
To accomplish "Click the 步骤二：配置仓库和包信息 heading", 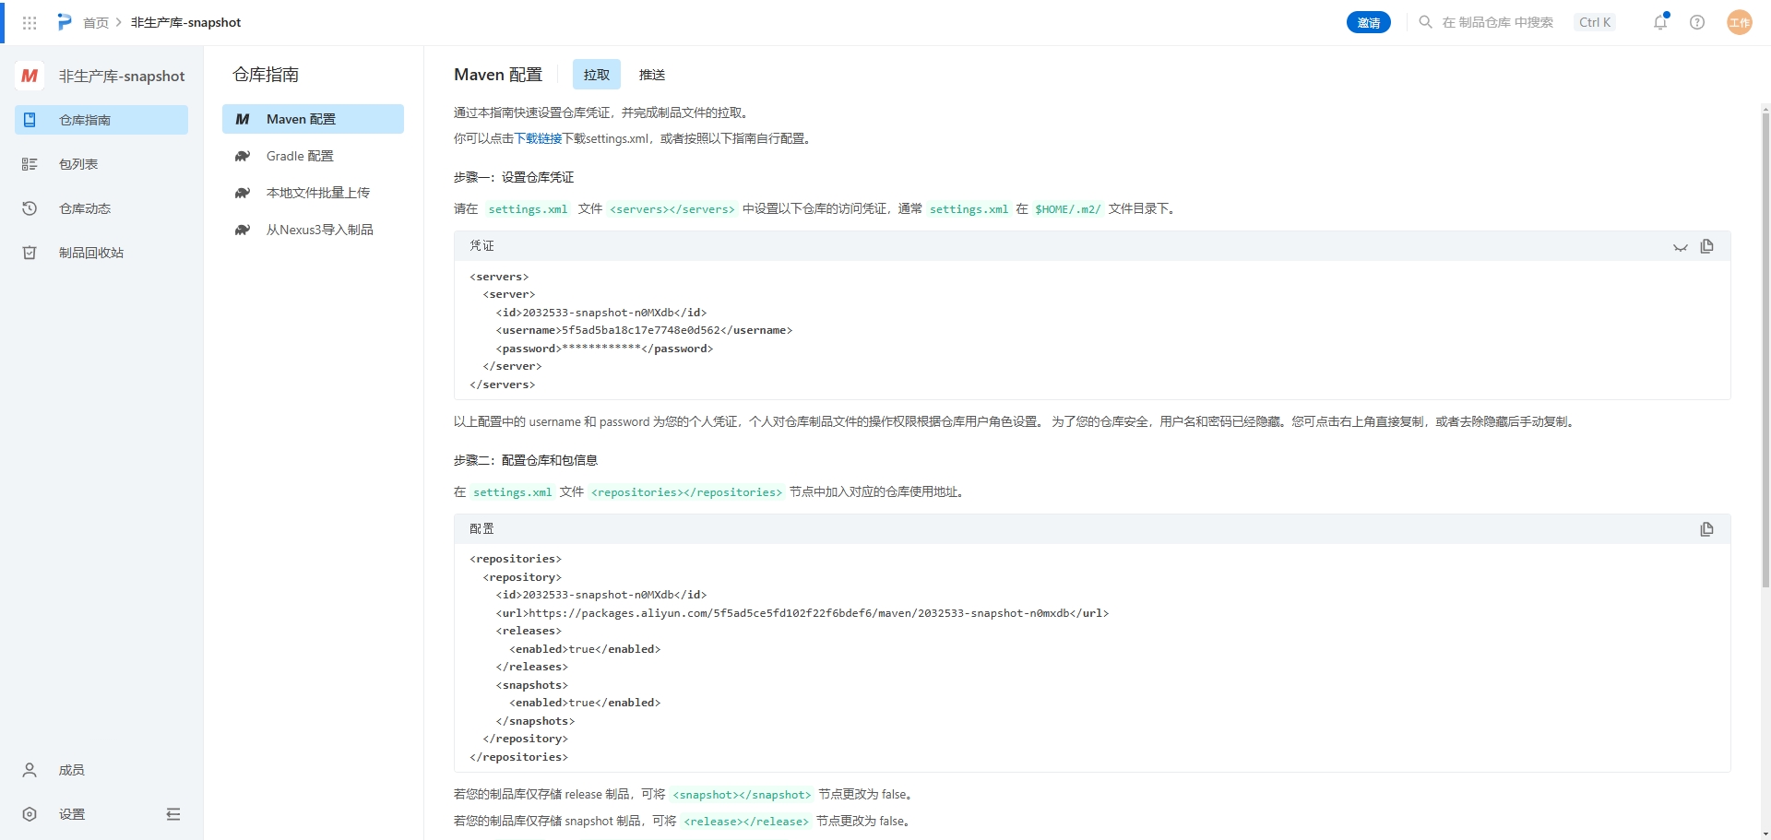I will (x=526, y=460).
